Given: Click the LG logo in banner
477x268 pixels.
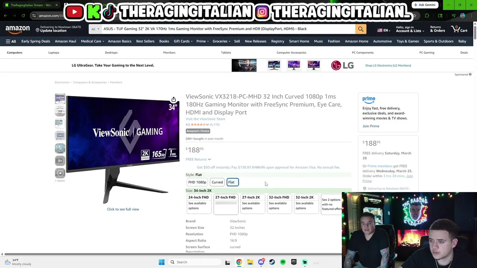Looking at the screenshot, I should [x=342, y=66].
